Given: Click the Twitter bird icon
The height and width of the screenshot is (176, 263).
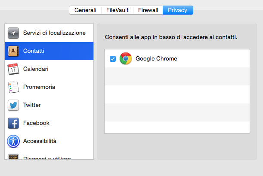Looking at the screenshot, I should (13, 105).
